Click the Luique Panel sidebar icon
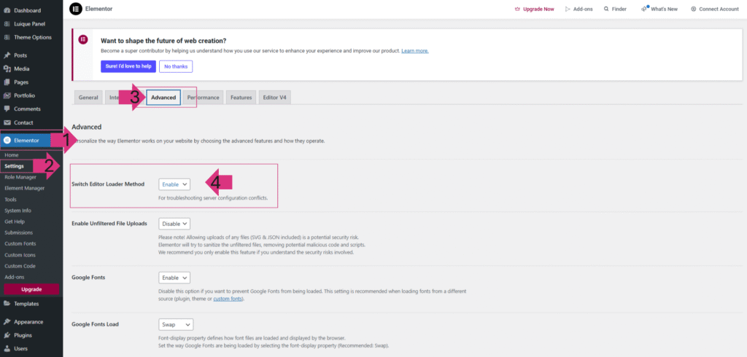 pyautogui.click(x=7, y=24)
